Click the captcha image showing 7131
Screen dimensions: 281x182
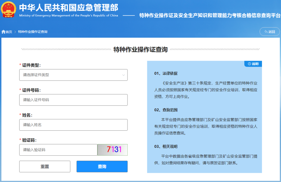112,150
